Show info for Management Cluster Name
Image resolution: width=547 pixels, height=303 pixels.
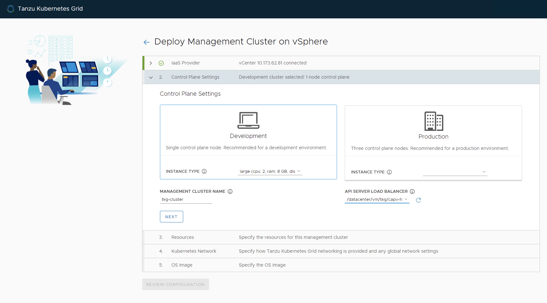(x=230, y=191)
